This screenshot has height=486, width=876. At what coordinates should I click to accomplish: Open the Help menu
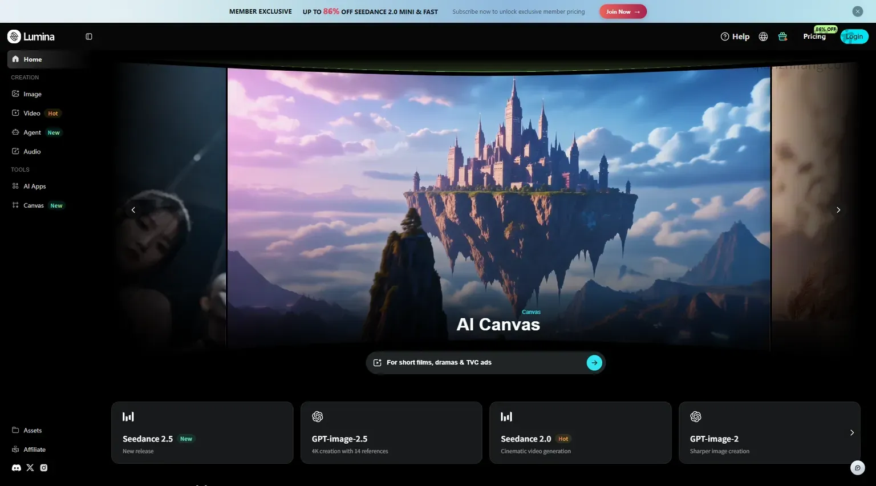735,37
